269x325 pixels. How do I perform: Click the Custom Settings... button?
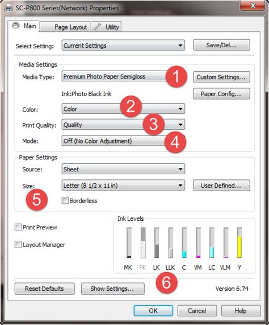click(221, 77)
